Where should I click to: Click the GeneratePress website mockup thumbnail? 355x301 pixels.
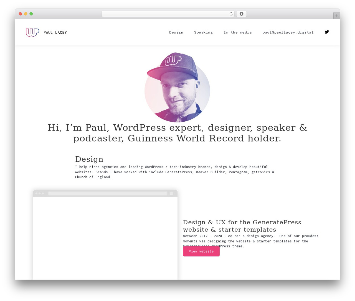105,235
